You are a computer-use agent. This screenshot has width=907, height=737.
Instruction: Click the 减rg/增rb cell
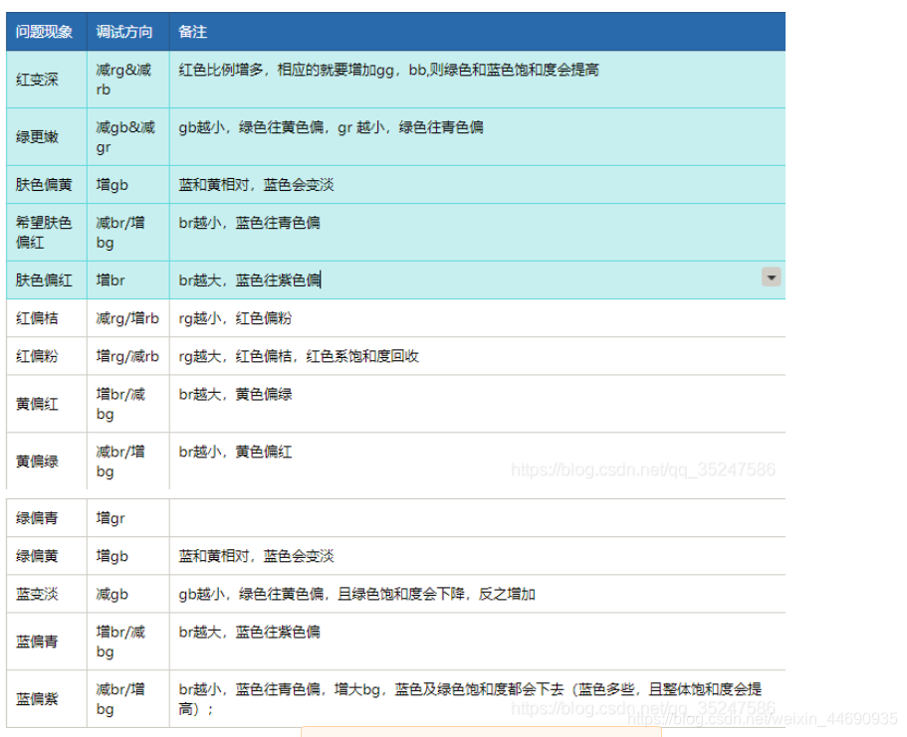pos(127,318)
